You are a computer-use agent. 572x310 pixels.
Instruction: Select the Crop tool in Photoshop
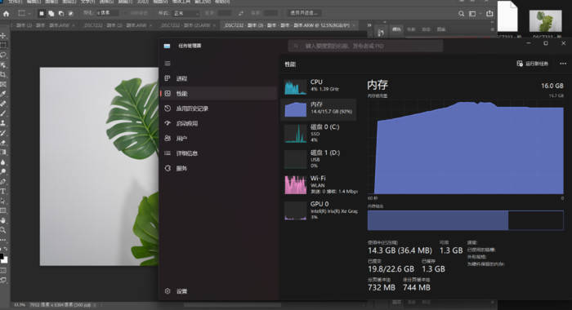3,74
